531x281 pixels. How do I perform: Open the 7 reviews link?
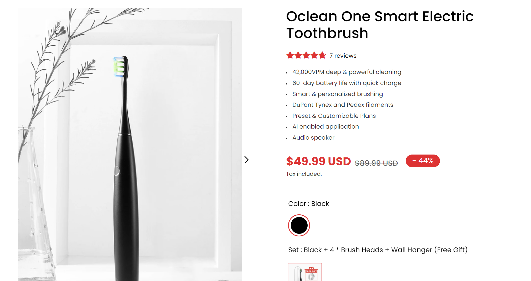(343, 56)
